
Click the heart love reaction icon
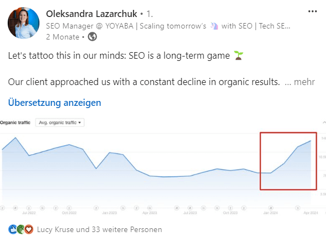pyautogui.click(x=29, y=229)
